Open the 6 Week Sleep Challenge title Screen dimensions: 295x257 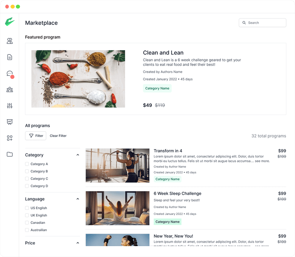[x=177, y=193]
